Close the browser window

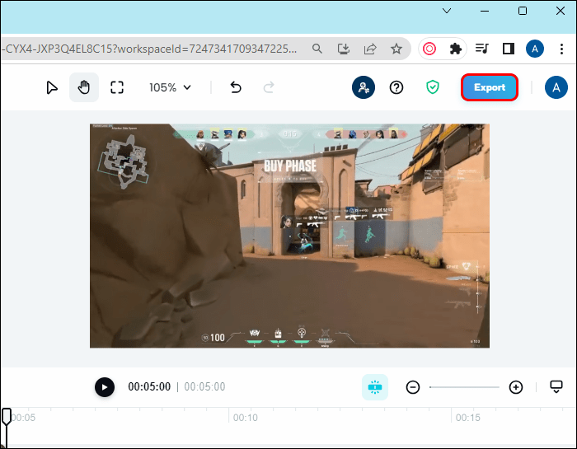(x=561, y=11)
